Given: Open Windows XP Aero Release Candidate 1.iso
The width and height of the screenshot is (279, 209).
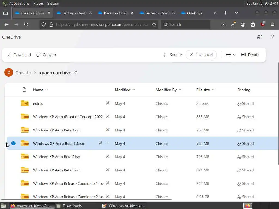Looking at the screenshot, I should tap(68, 183).
